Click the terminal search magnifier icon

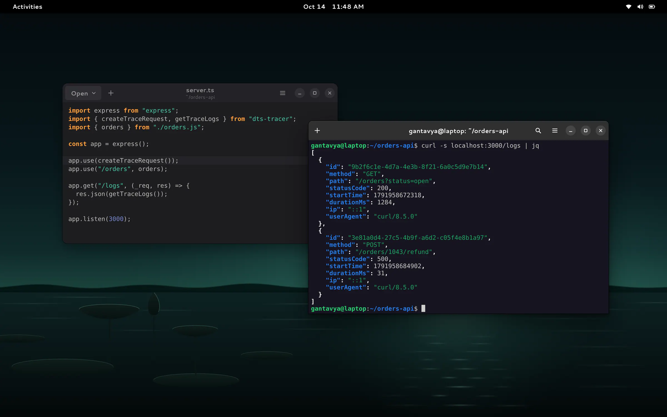538,131
